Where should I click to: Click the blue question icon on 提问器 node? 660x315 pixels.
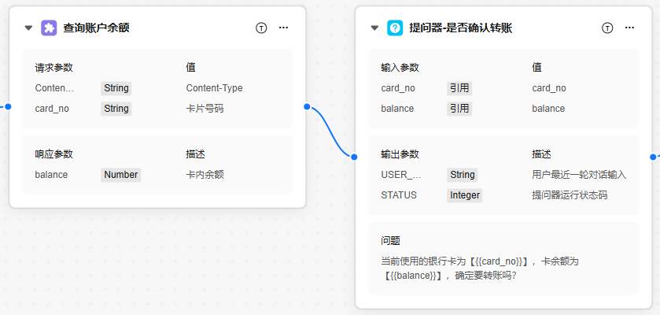coord(395,28)
